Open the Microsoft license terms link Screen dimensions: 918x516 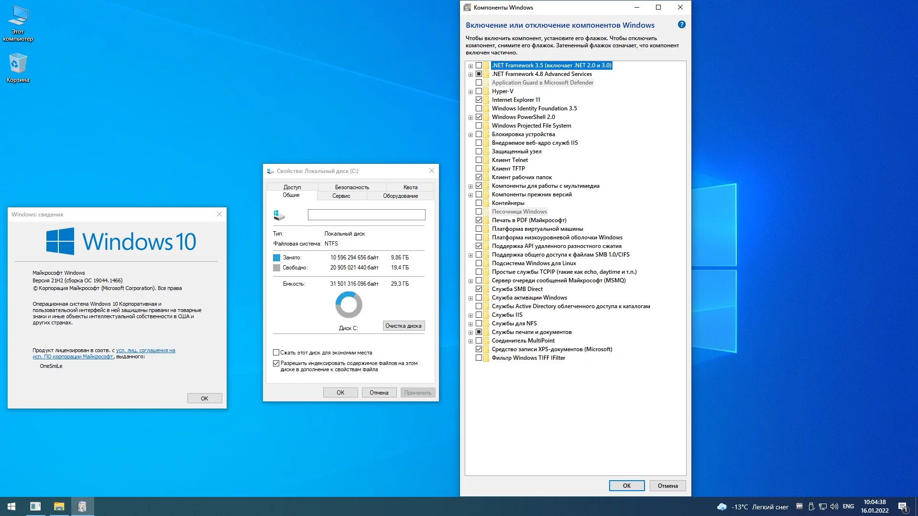[145, 350]
